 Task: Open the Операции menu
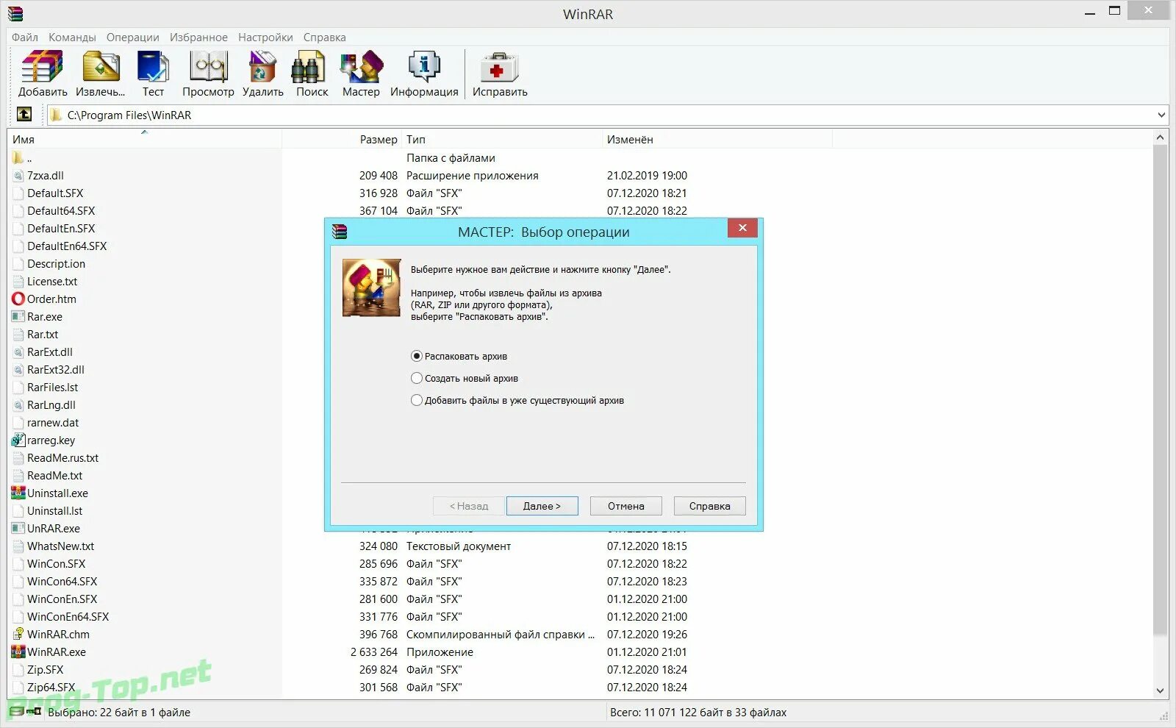click(132, 38)
